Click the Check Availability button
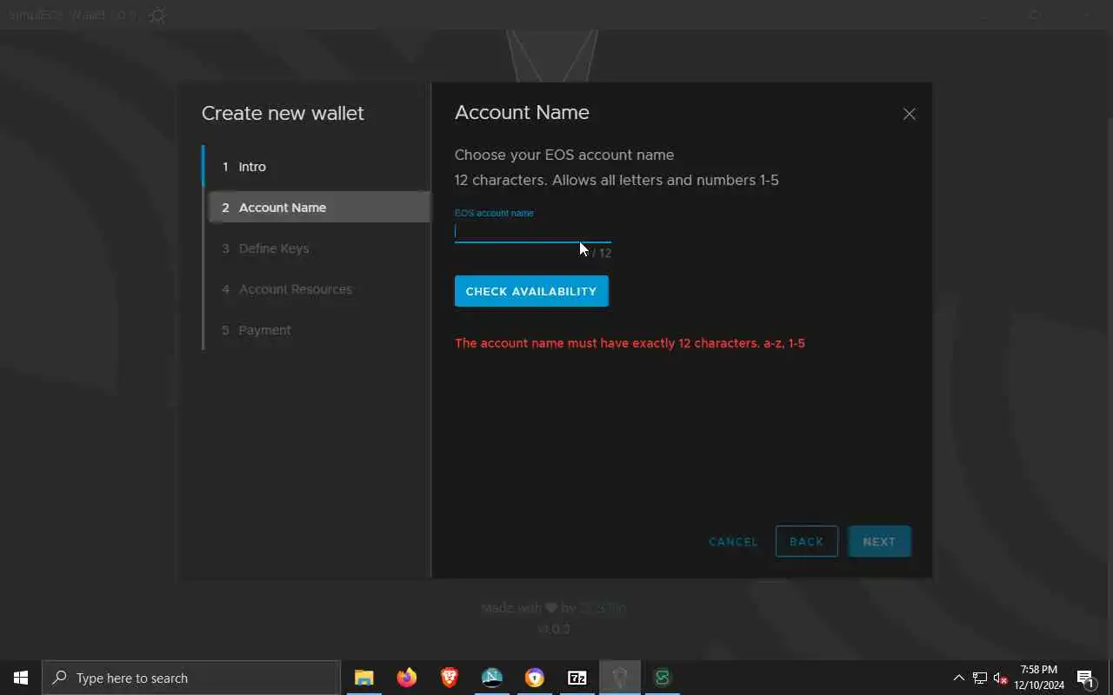This screenshot has width=1113, height=695. pyautogui.click(x=531, y=291)
